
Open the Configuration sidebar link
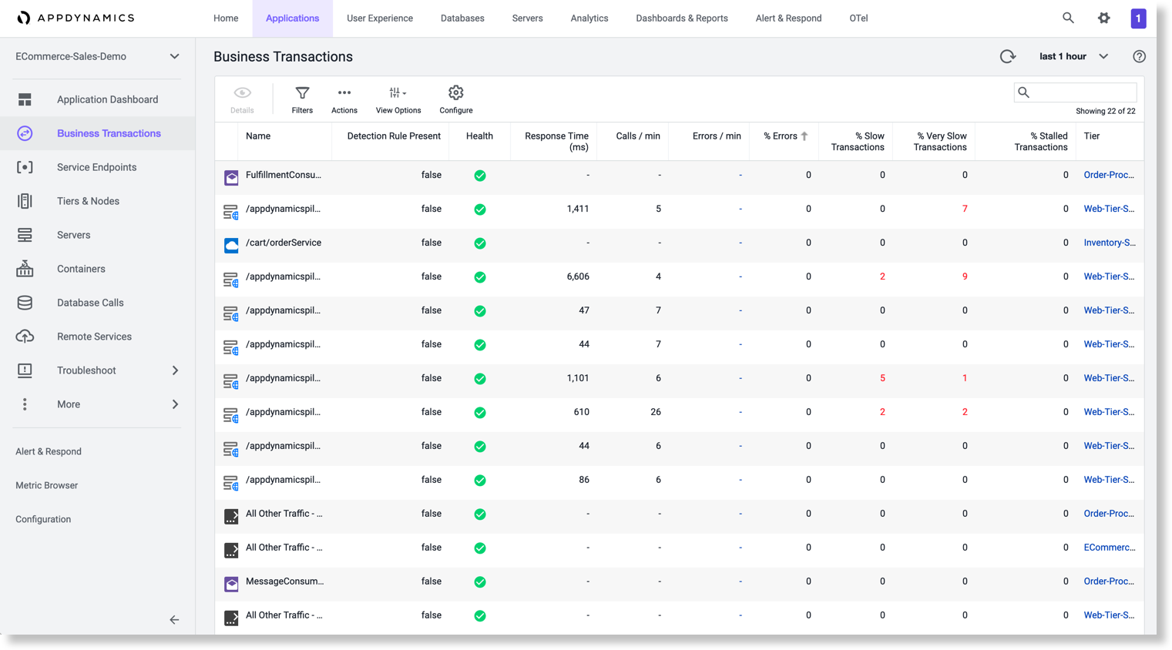(x=43, y=519)
